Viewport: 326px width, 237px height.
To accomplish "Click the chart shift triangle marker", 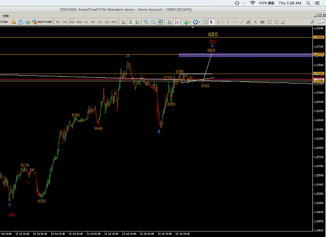I will coord(192,27).
